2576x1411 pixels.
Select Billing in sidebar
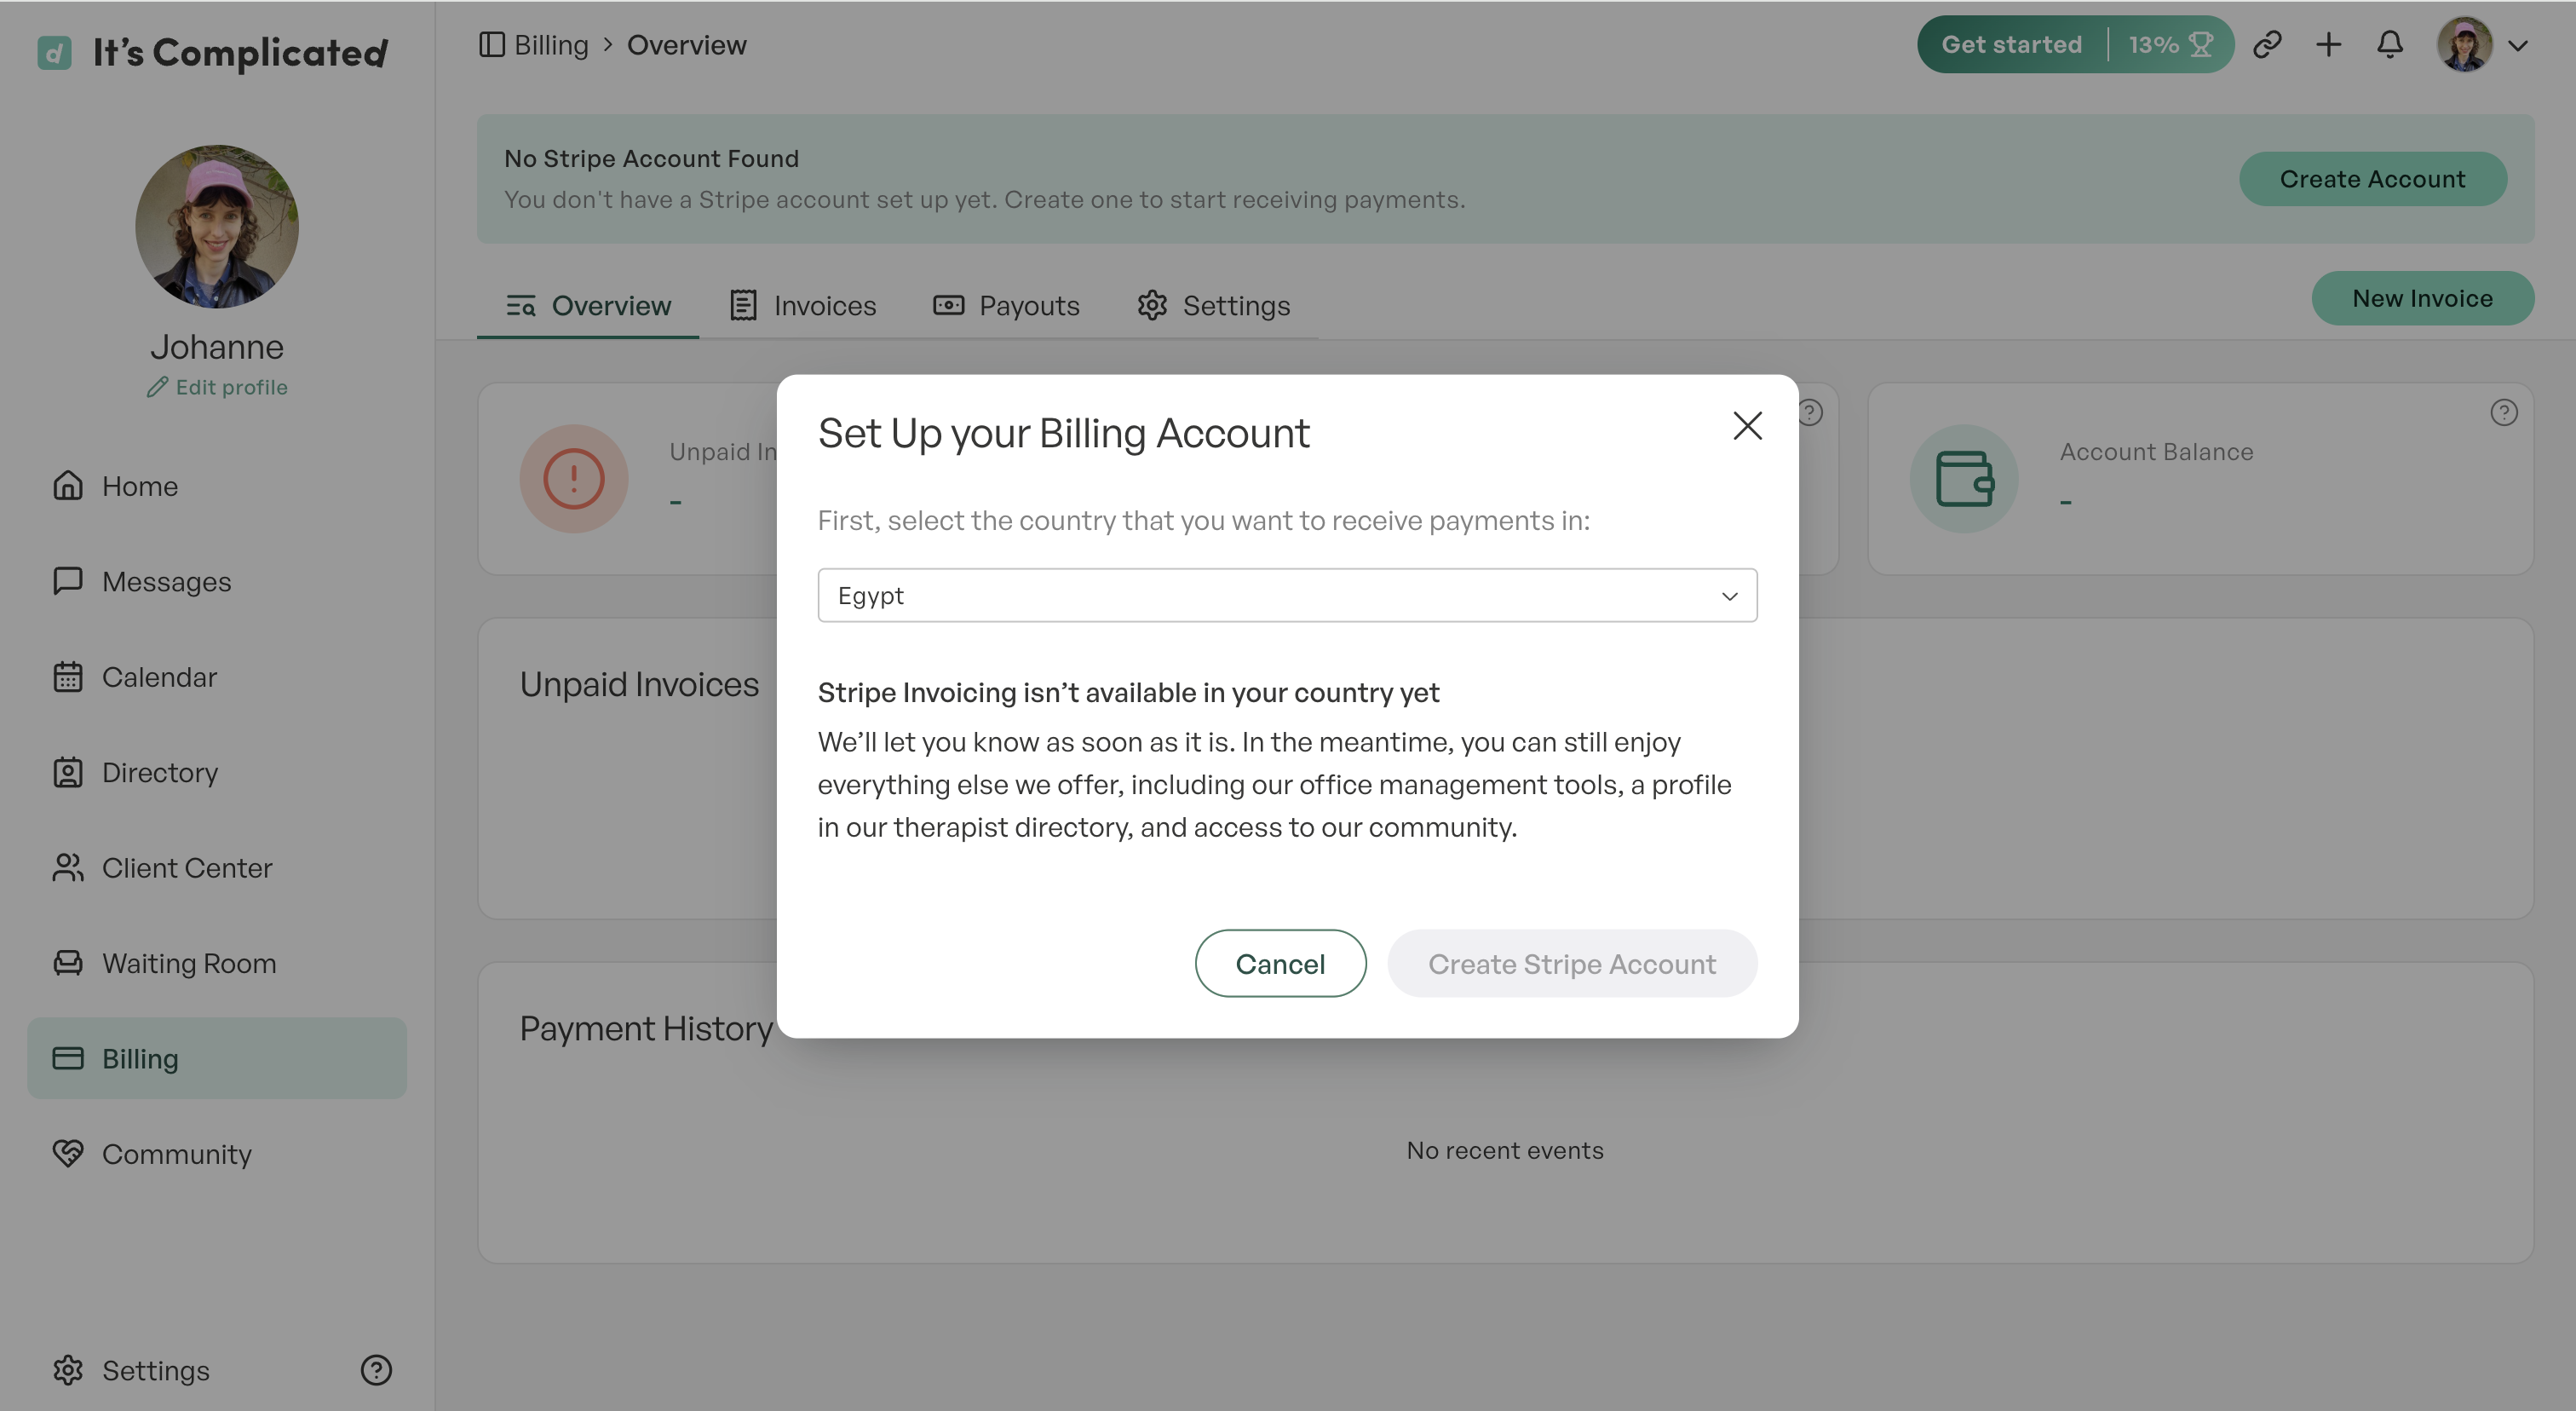click(x=217, y=1058)
